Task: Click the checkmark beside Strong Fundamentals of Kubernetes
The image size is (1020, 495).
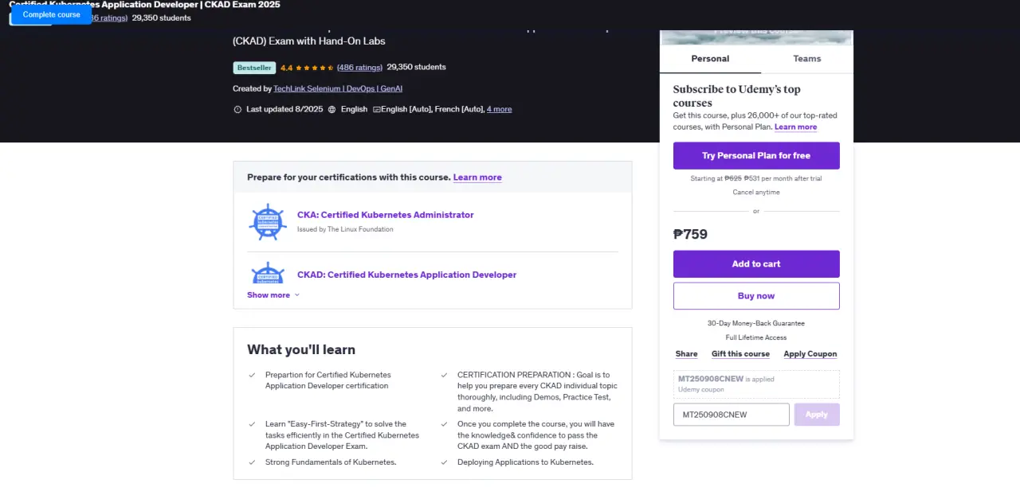Action: pyautogui.click(x=252, y=462)
